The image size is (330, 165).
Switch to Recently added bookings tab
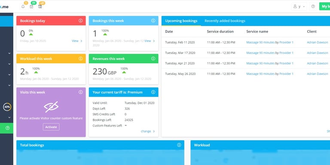225,21
